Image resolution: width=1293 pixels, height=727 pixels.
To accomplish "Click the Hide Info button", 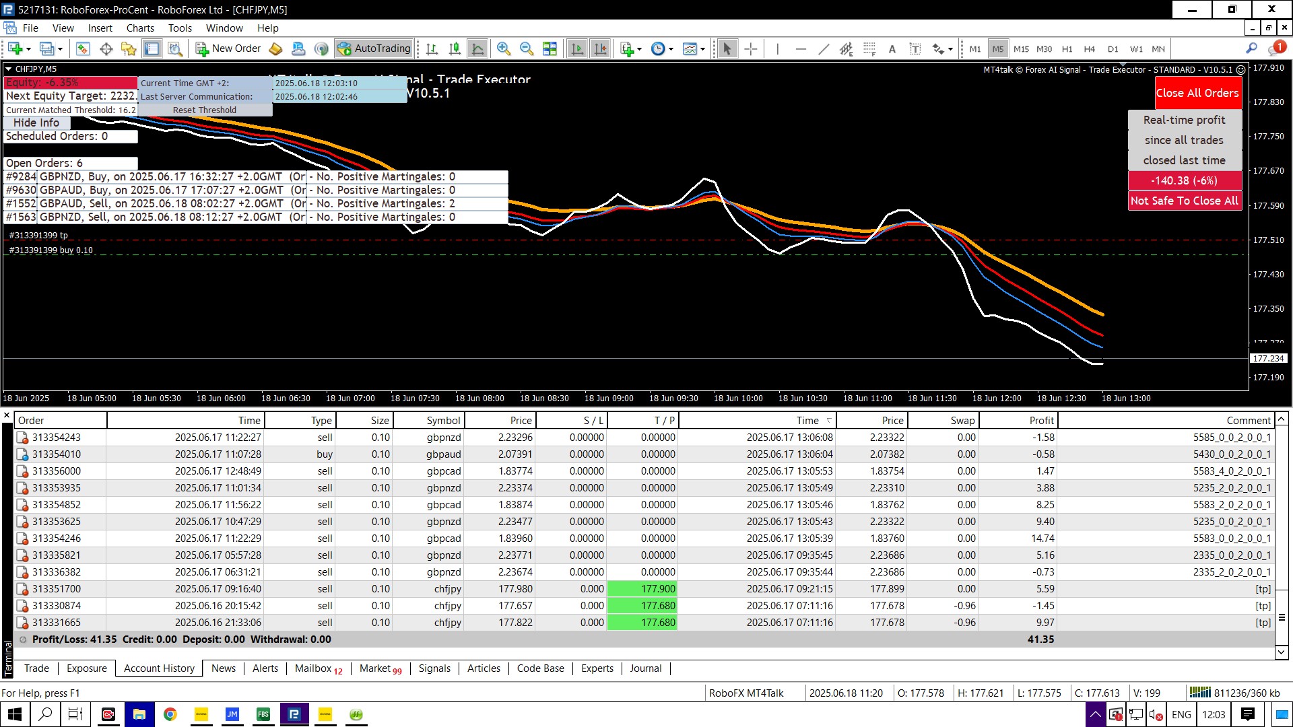I will tap(36, 123).
